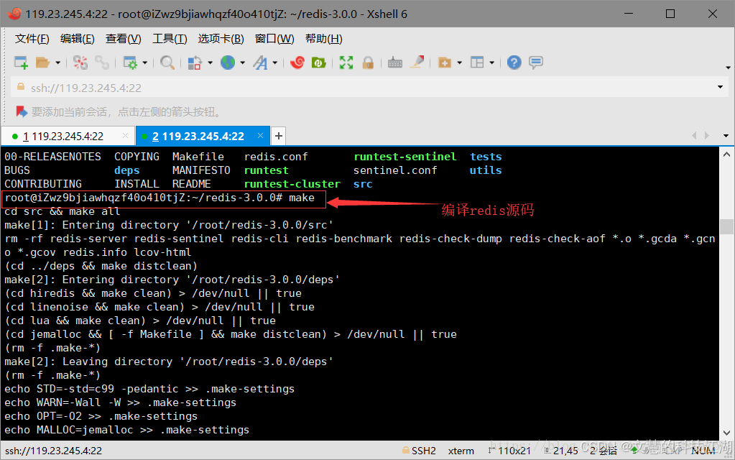Click redis.conf in terminal listing
The height and width of the screenshot is (460, 735).
tap(276, 157)
